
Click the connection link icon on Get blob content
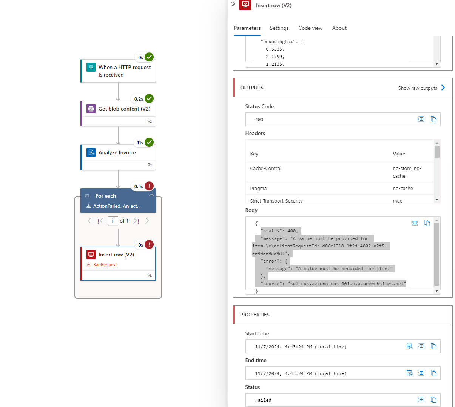tap(150, 121)
